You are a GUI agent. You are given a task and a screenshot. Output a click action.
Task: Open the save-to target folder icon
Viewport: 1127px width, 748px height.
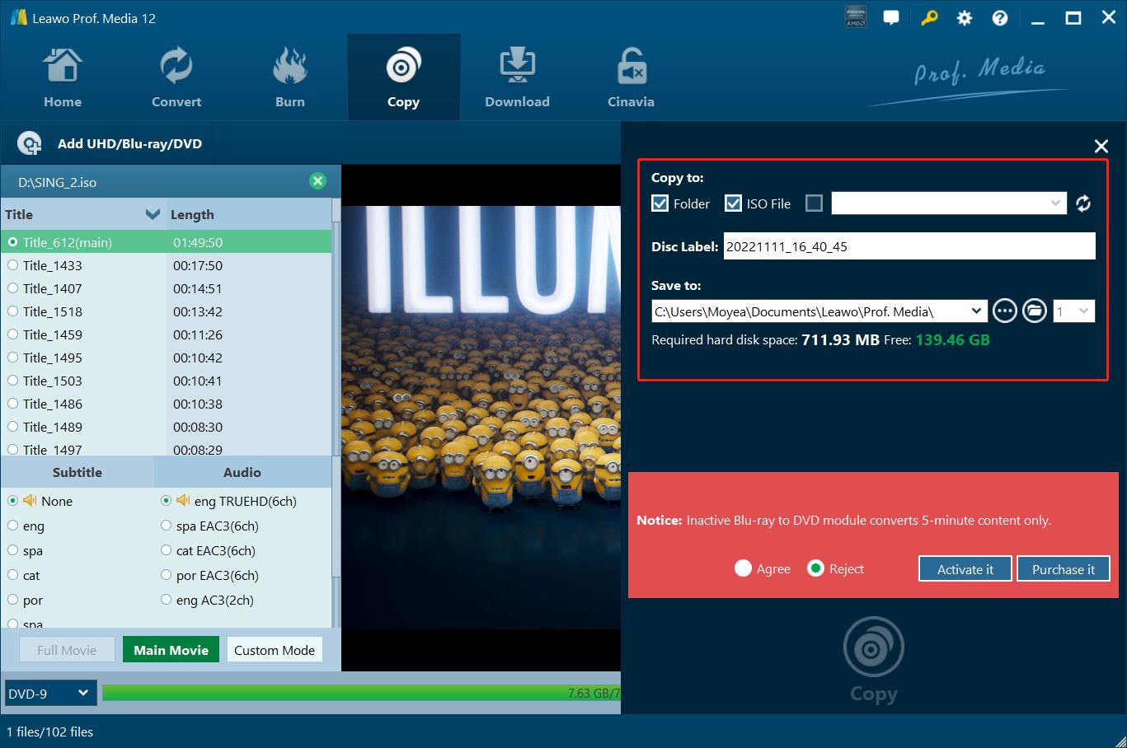pyautogui.click(x=1035, y=311)
